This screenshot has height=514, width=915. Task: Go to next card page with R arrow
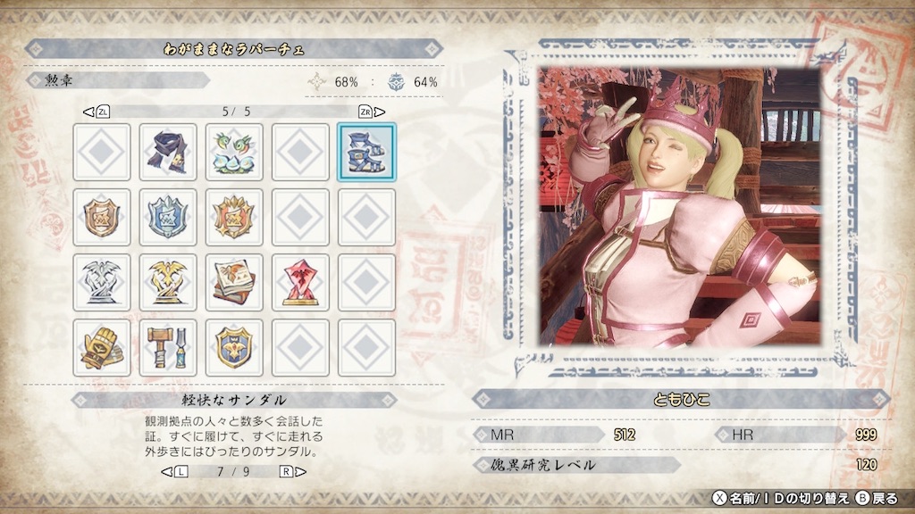point(292,471)
